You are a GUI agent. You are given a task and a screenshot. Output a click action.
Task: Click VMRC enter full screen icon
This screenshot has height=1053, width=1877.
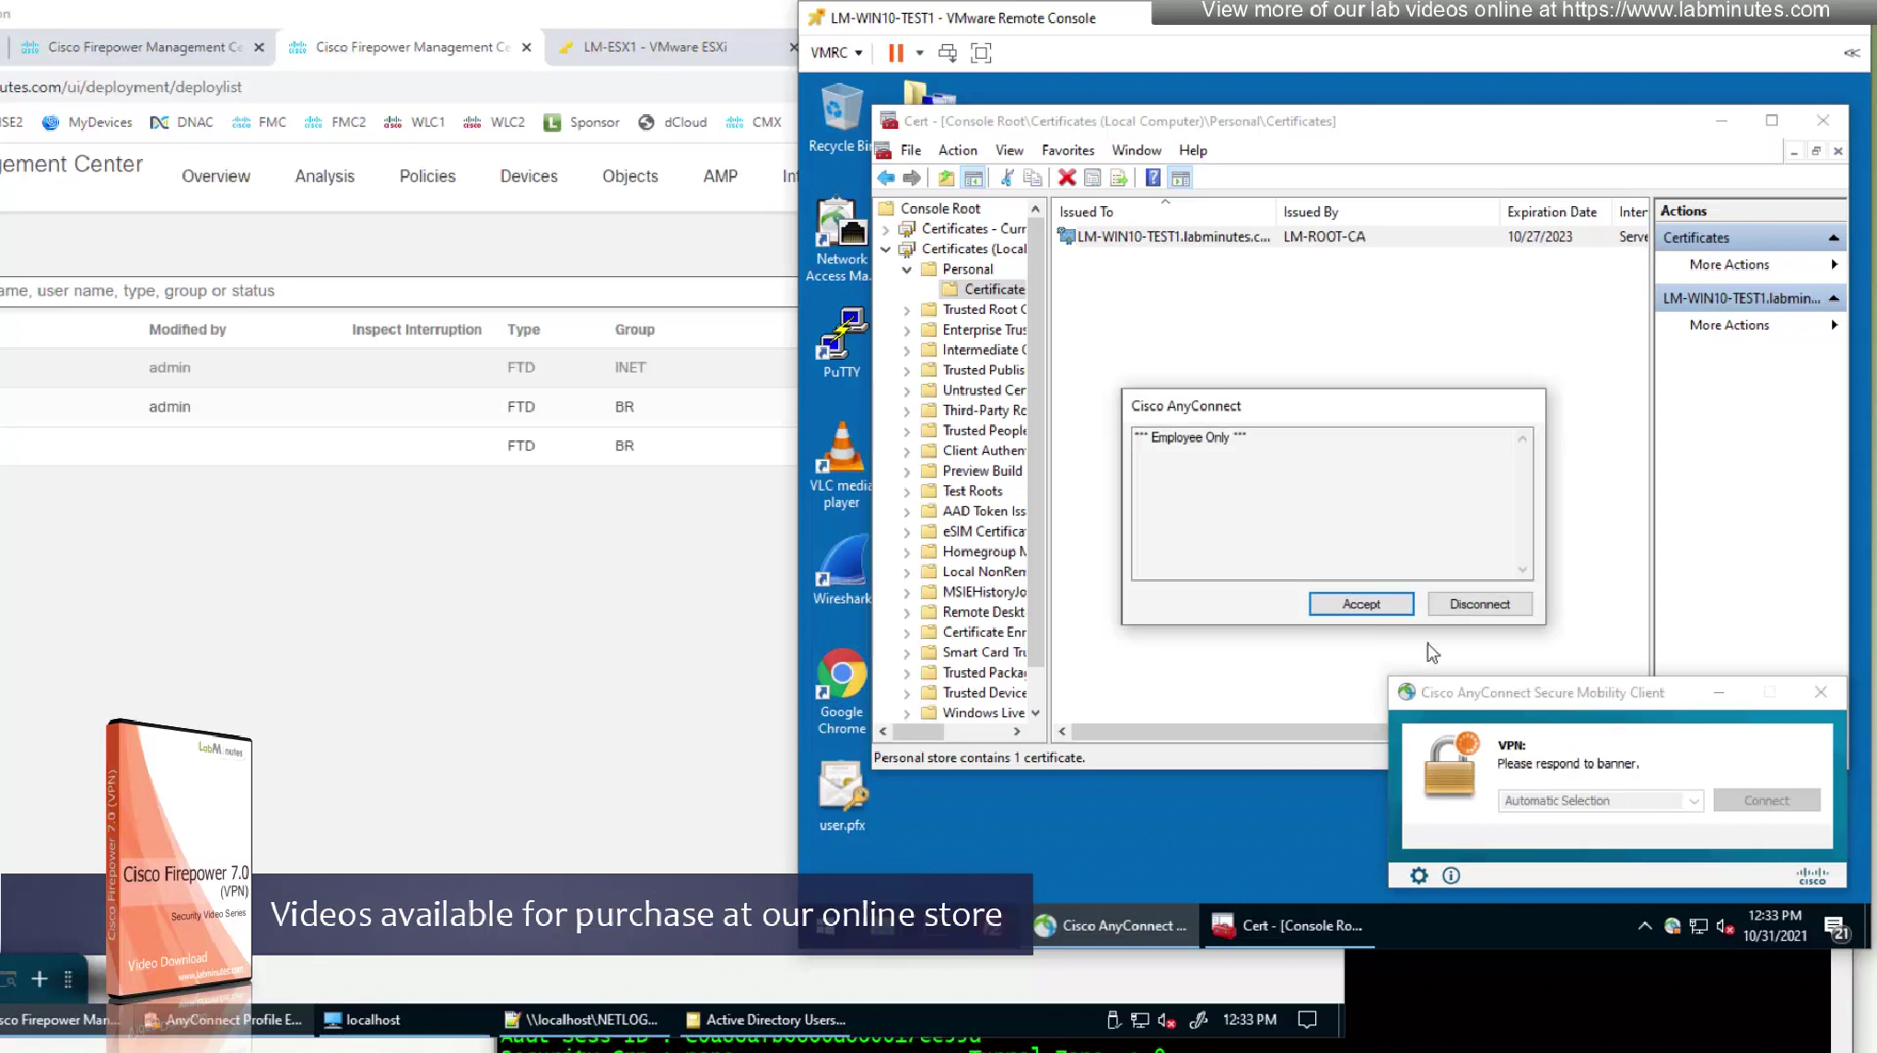[981, 52]
